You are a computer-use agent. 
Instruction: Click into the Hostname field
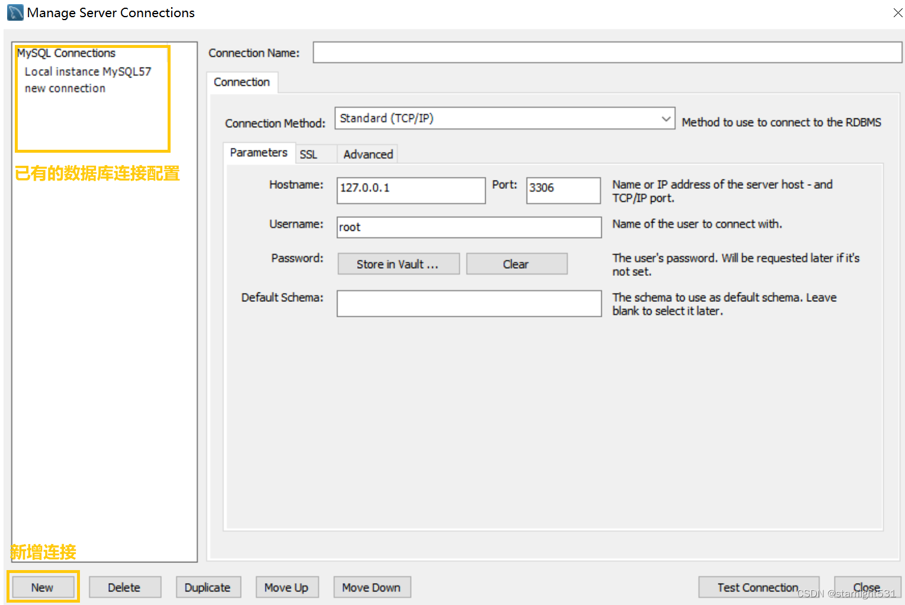tap(411, 191)
